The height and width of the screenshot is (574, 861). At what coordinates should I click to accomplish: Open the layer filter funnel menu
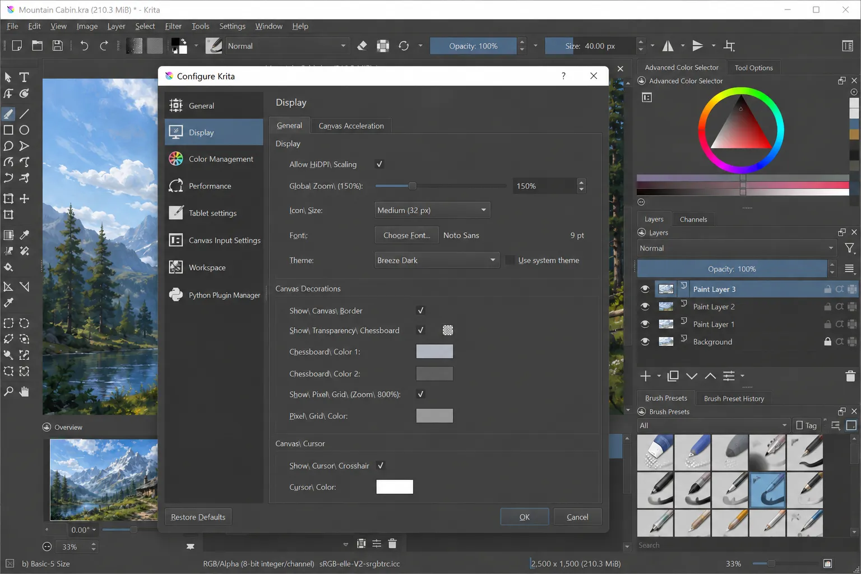click(x=850, y=248)
